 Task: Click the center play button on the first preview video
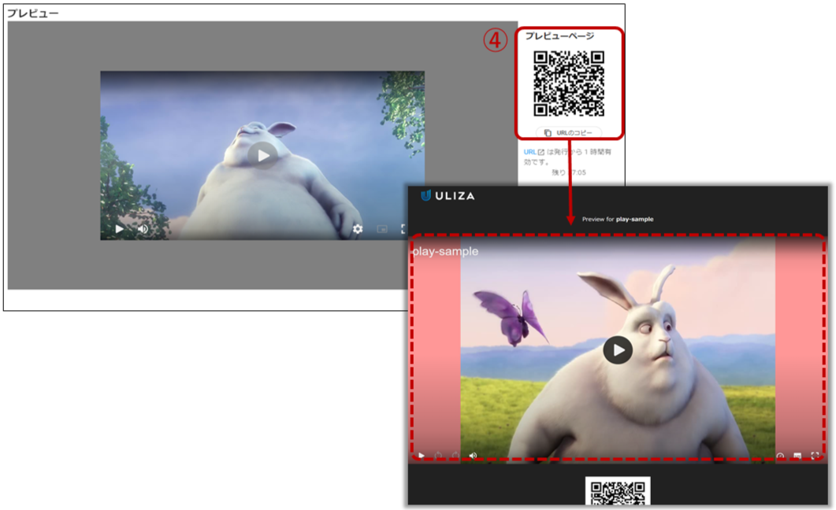(263, 156)
